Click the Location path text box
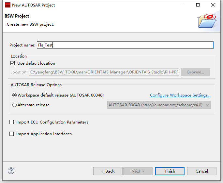Screen dimensions: 223x183 click(x=104, y=72)
